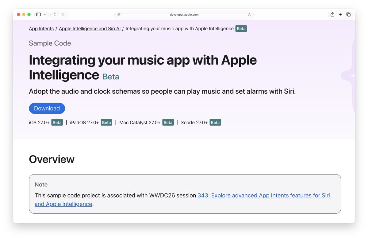
Task: Click the Beta badge after Xcode 27.0+
Action: click(x=215, y=122)
